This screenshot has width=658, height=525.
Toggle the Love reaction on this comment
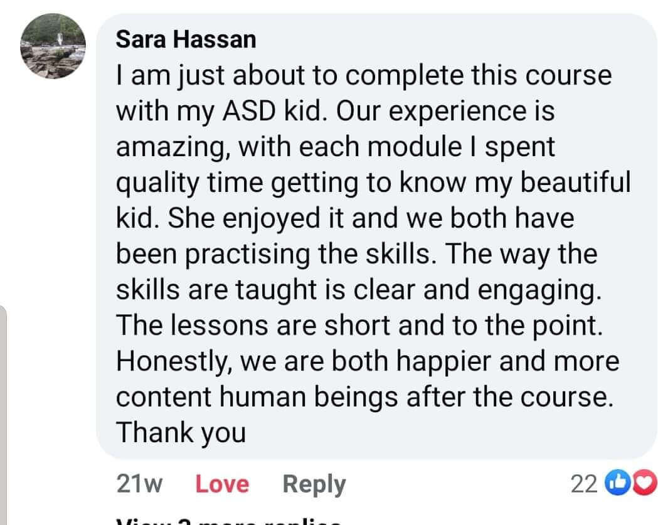222,484
